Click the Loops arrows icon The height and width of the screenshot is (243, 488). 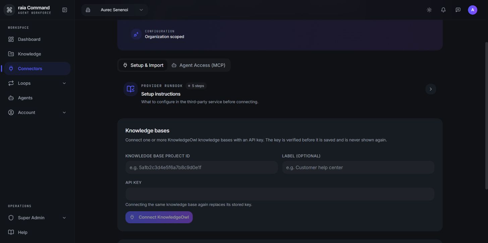(x=11, y=83)
